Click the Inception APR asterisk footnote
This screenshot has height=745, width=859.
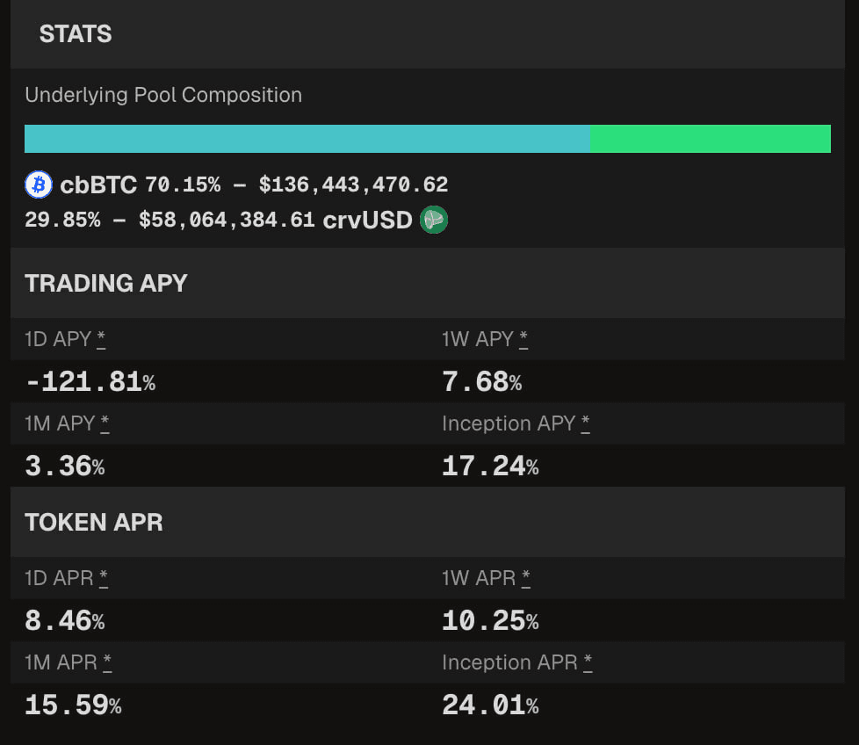click(588, 663)
